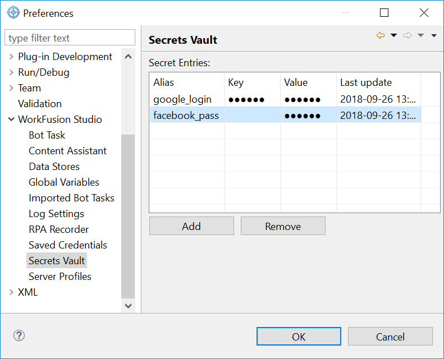444x359 pixels.
Task: Select Run/Debug label in tree
Action: click(44, 72)
